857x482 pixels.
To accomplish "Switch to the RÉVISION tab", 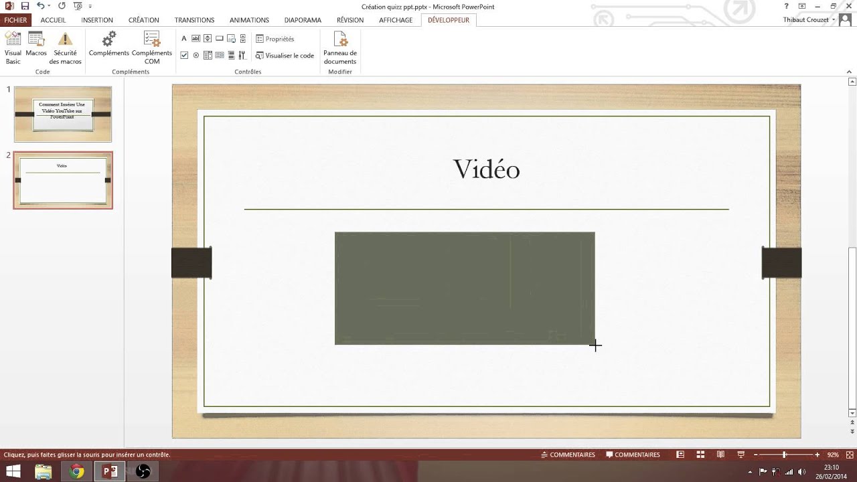I will pyautogui.click(x=350, y=20).
